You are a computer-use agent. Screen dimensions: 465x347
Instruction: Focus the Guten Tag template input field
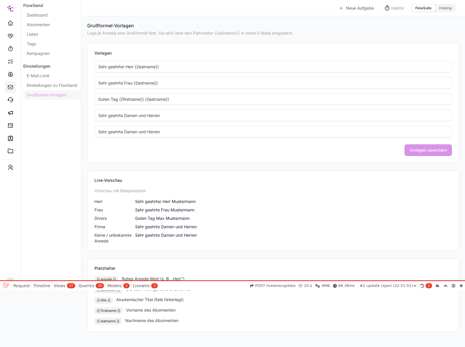click(x=273, y=99)
